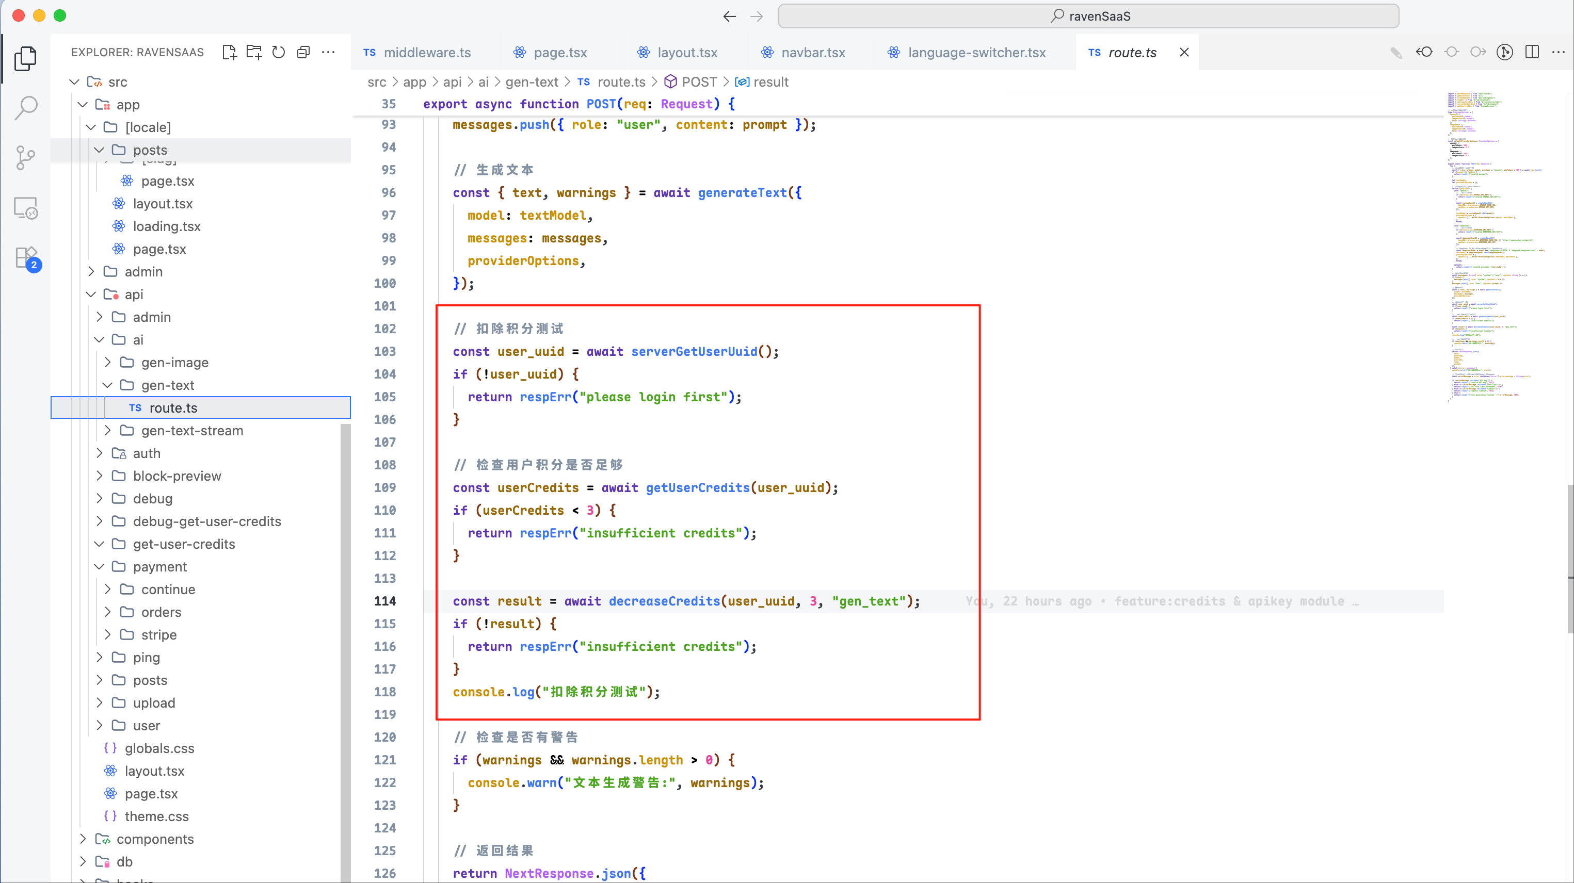Collapse the payment folder

(x=100, y=567)
